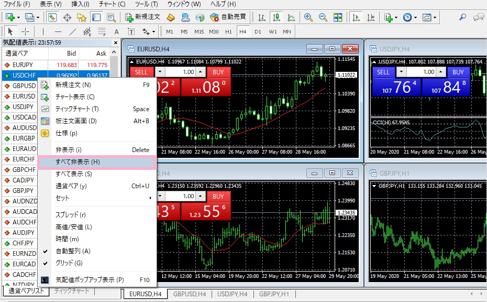The height and width of the screenshot is (302, 487).
Task: Click the 自動売買 toolbar button
Action: 228,17
